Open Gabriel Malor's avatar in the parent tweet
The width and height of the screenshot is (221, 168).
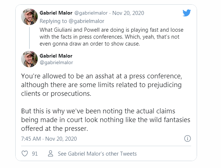tap(29, 17)
